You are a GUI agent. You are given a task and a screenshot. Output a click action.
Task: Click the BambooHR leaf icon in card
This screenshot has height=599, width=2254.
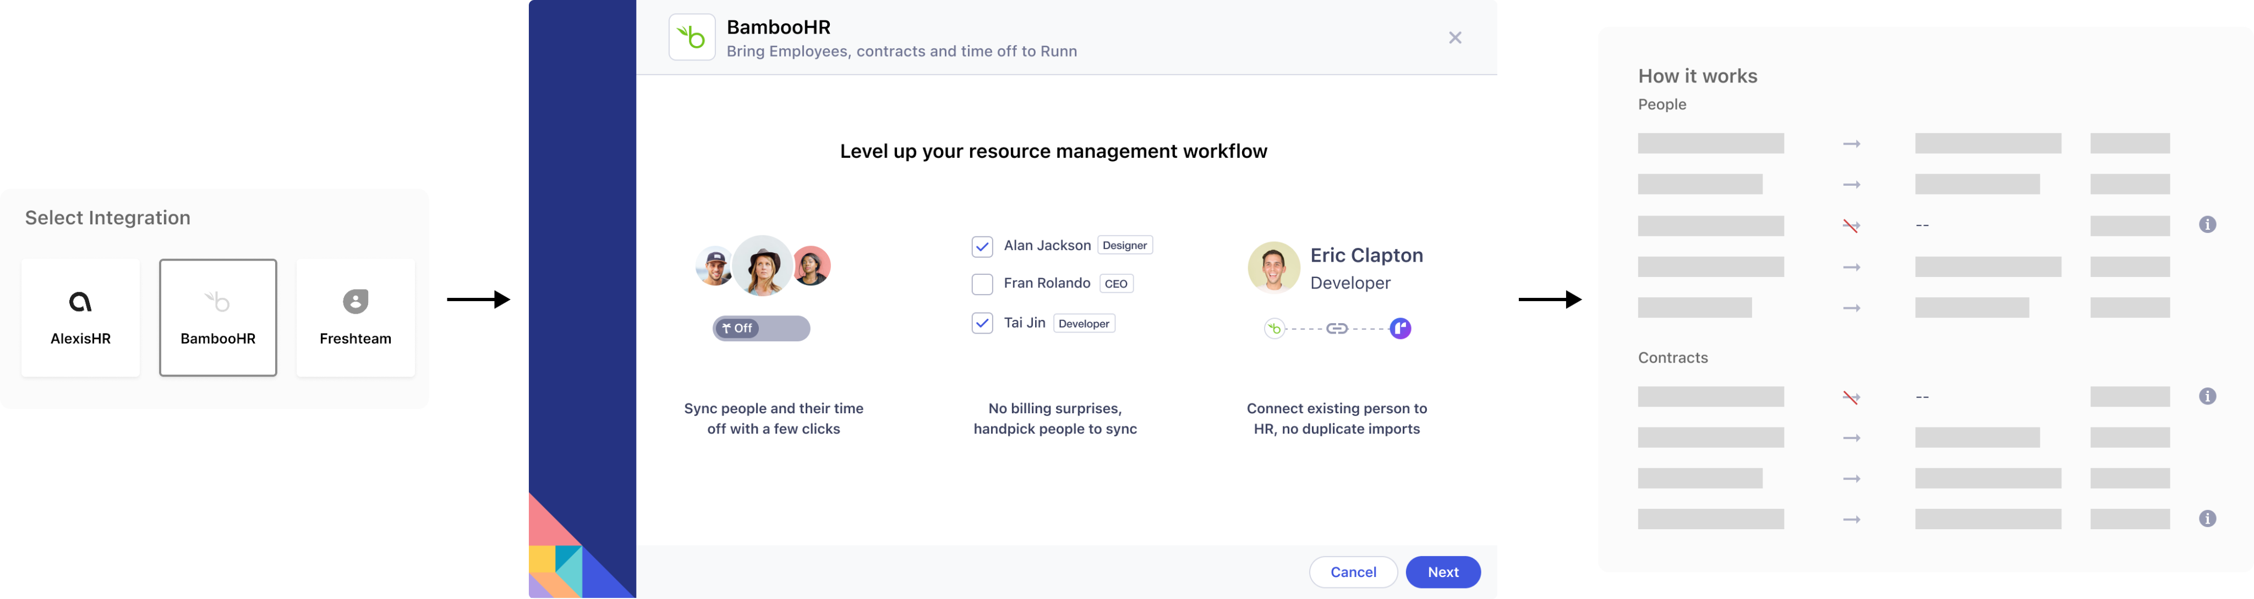tap(218, 302)
